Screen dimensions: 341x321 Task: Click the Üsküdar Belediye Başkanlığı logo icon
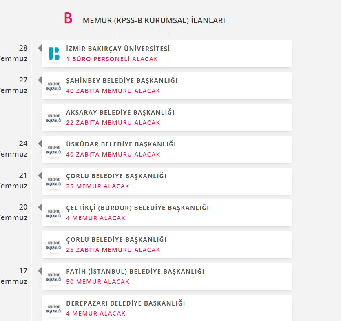(54, 150)
